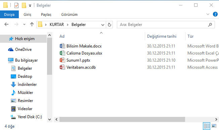Click the horizontal scrollbar left arrow
Image resolution: width=219 pixels, height=130 pixels.
click(56, 119)
